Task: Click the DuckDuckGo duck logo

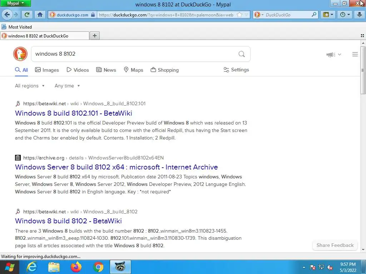Action: click(20, 54)
